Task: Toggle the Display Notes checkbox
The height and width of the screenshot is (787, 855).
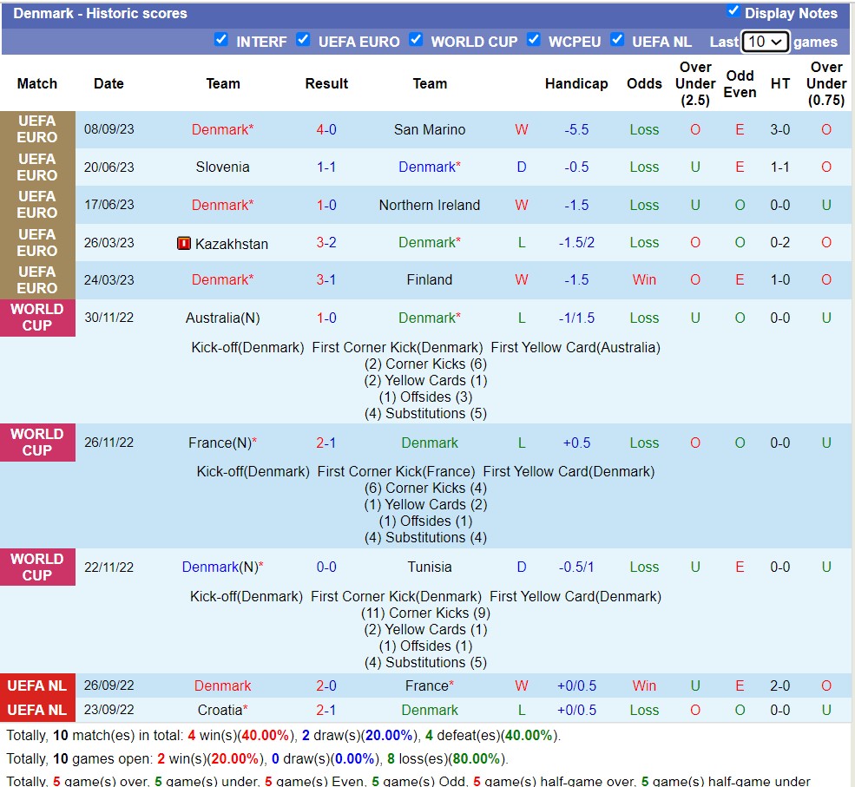Action: pos(733,11)
